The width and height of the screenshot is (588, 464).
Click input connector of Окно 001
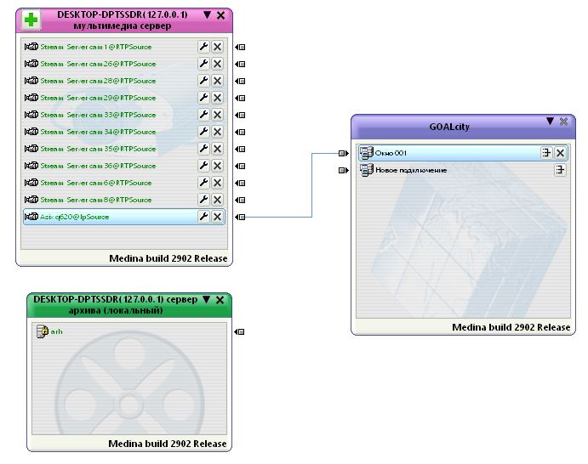pos(344,153)
